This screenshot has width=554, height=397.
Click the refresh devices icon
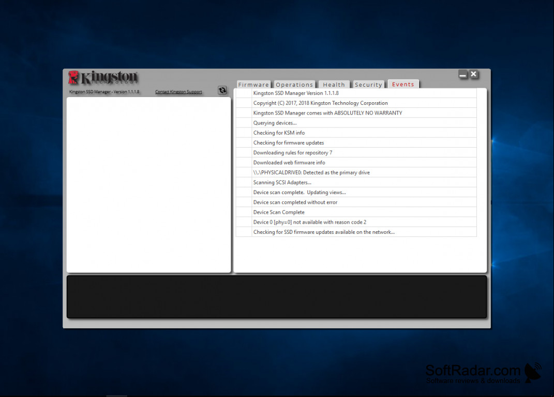coord(222,90)
